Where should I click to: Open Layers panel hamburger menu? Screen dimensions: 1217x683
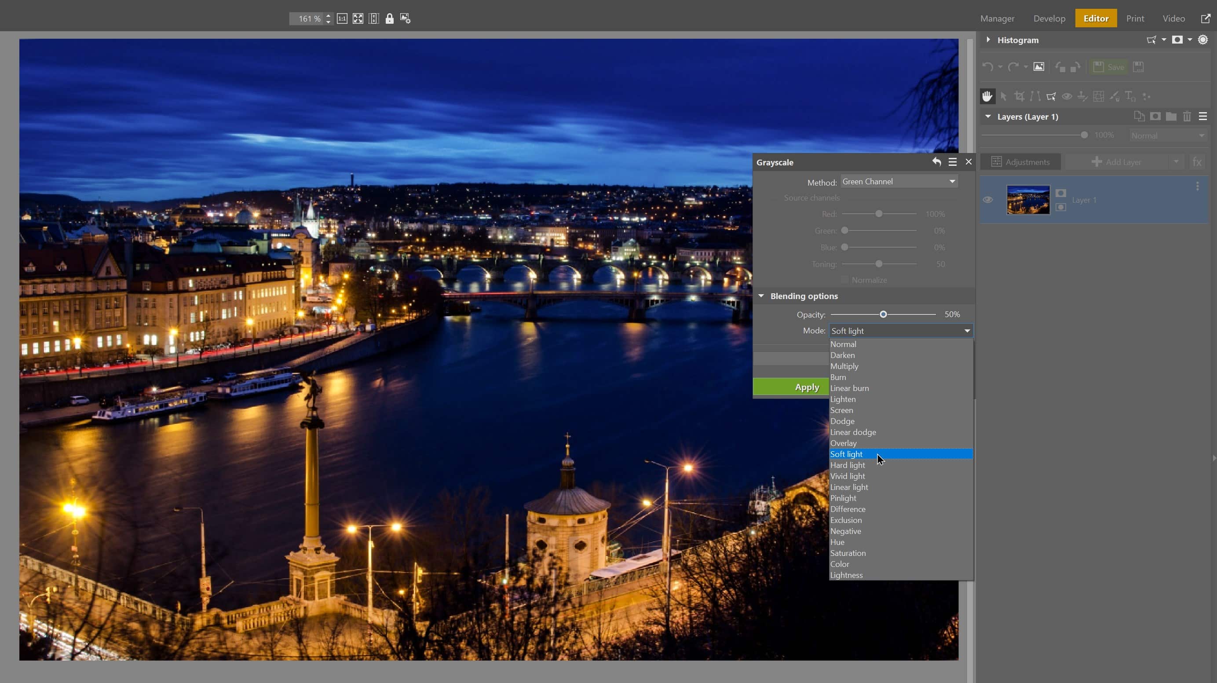click(x=1203, y=116)
